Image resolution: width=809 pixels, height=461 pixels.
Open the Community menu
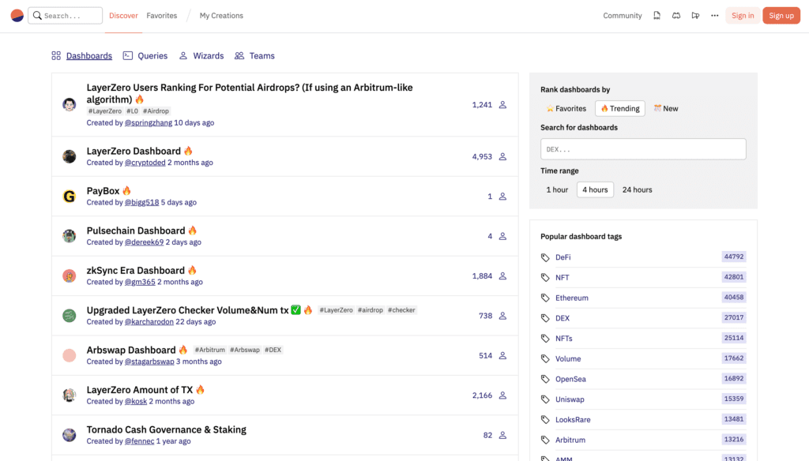click(x=623, y=16)
